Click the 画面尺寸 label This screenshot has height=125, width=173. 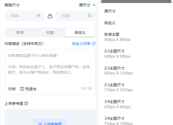coord(12,5)
